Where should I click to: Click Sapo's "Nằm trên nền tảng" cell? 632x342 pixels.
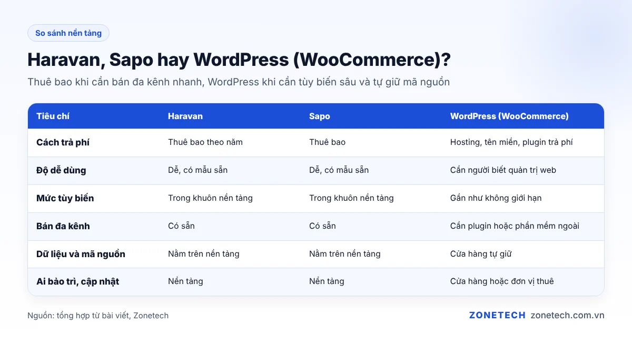(x=345, y=254)
